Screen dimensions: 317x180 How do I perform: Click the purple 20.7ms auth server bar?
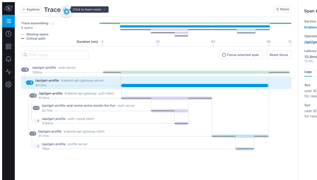coord(170,111)
